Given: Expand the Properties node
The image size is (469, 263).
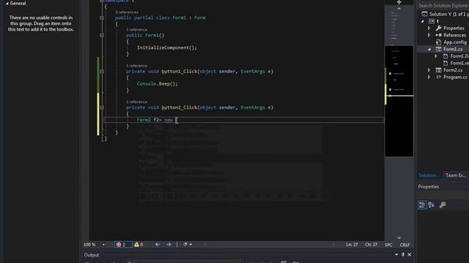Looking at the screenshot, I should point(429,28).
